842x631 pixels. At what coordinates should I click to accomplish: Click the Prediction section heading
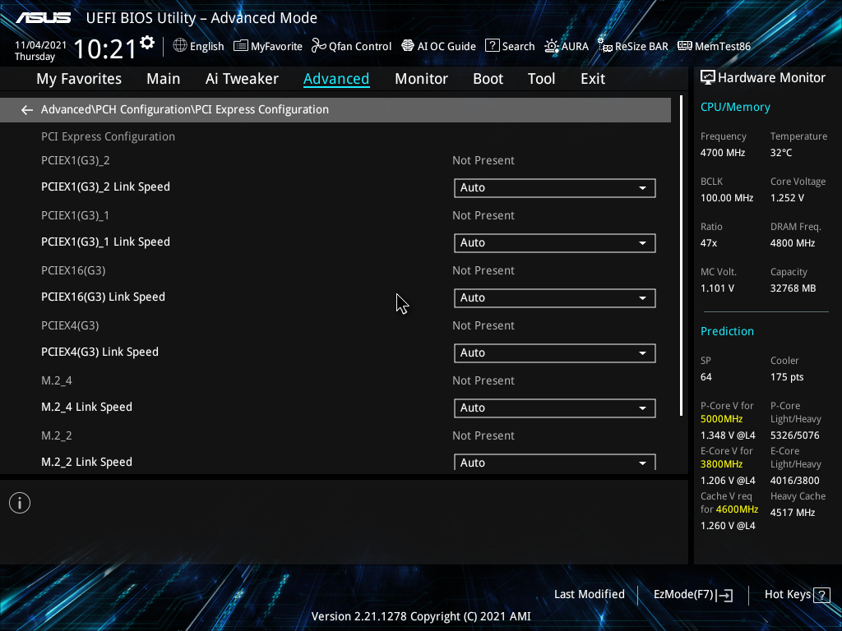[x=727, y=331]
